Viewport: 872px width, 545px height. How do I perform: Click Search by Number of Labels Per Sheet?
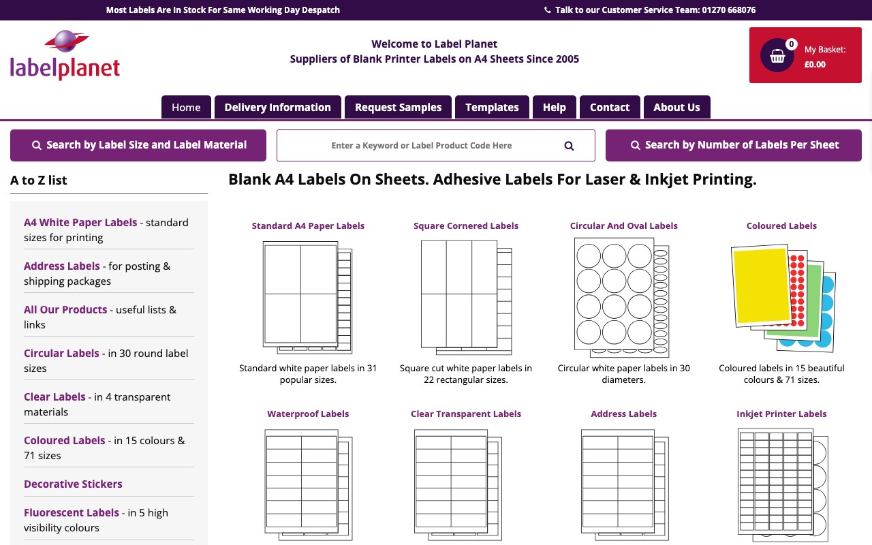point(734,145)
